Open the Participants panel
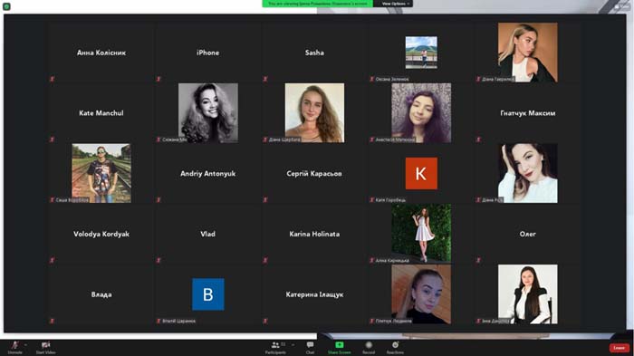 275,345
